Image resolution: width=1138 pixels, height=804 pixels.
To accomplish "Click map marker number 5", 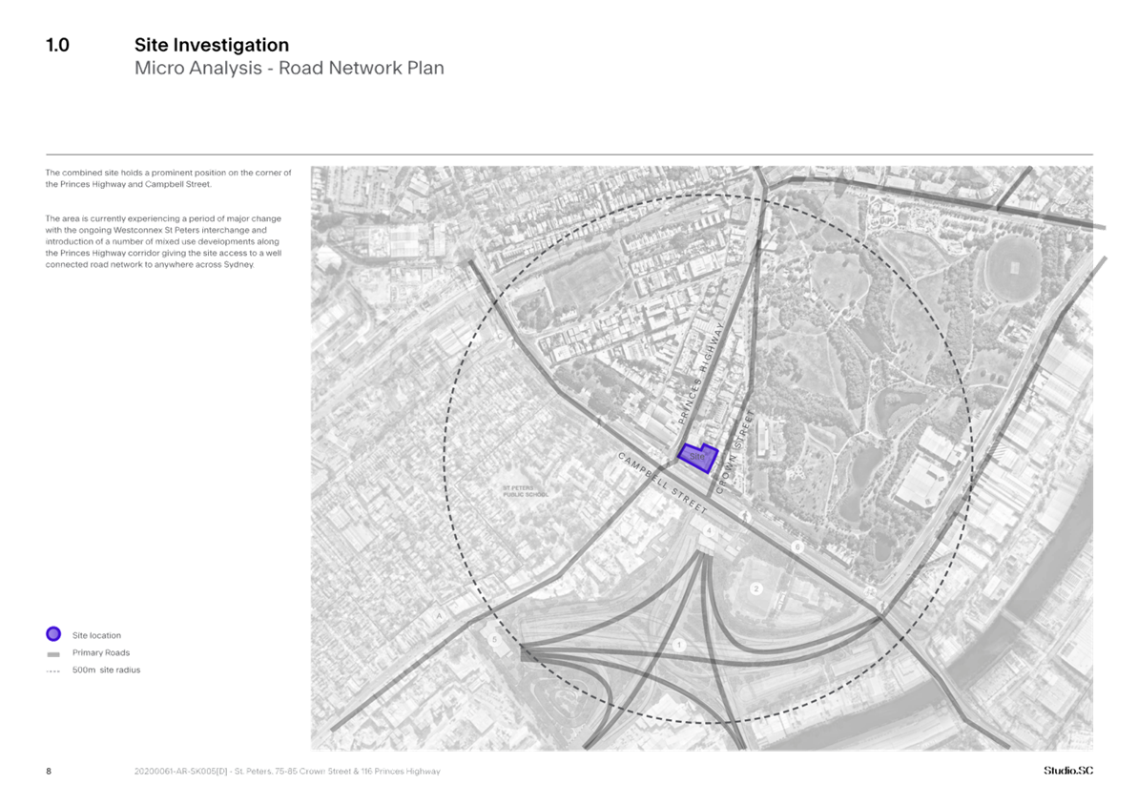I will pos(494,639).
